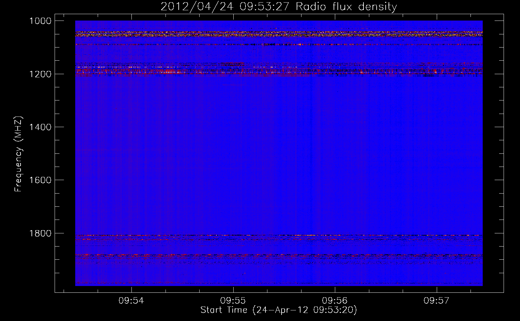Click the 1800 frequency axis label
The width and height of the screenshot is (520, 321).
40,233
